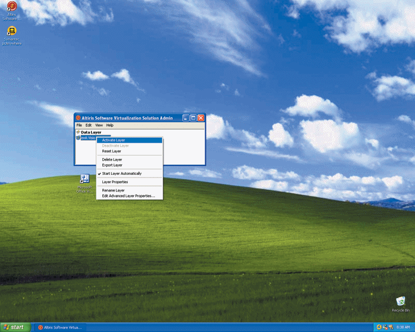Close the Altiris Admin window
Screen dimensions: 415x332
(201, 118)
